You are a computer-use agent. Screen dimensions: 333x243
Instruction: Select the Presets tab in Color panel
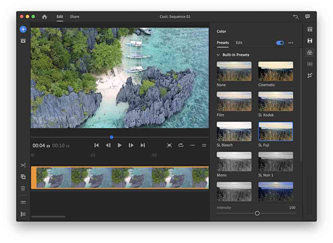point(222,43)
